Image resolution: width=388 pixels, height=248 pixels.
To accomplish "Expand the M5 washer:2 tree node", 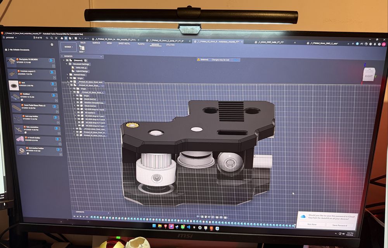I will pyautogui.click(x=75, y=113).
